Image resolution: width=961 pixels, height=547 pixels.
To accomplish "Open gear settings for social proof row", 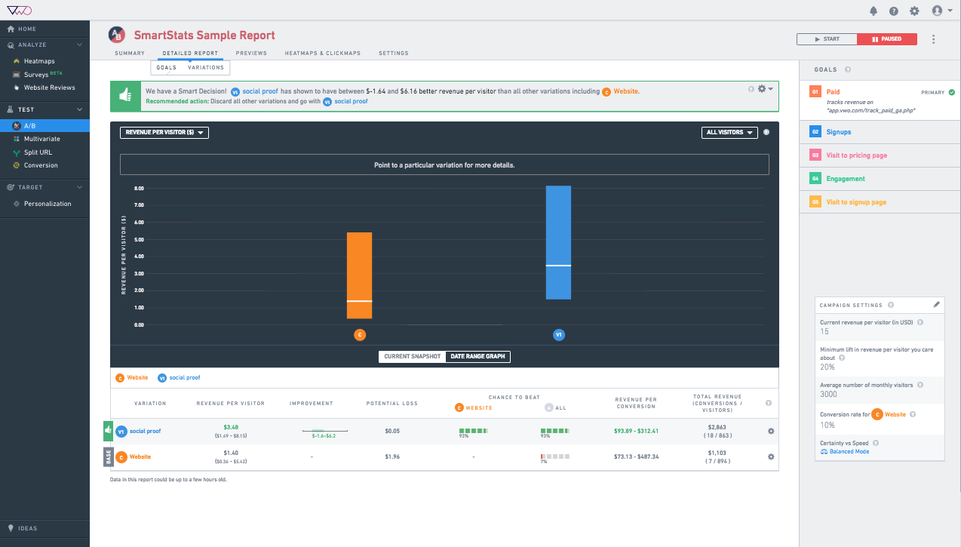I will [771, 432].
